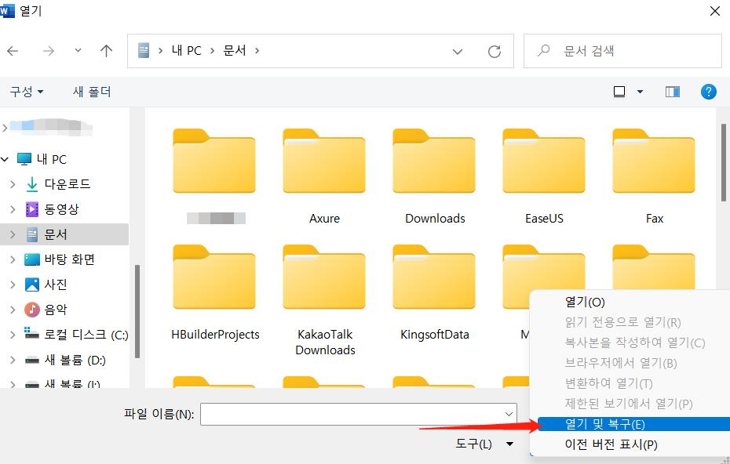The image size is (730, 464).
Task: Refresh the folder view with the refresh icon
Action: pos(495,50)
